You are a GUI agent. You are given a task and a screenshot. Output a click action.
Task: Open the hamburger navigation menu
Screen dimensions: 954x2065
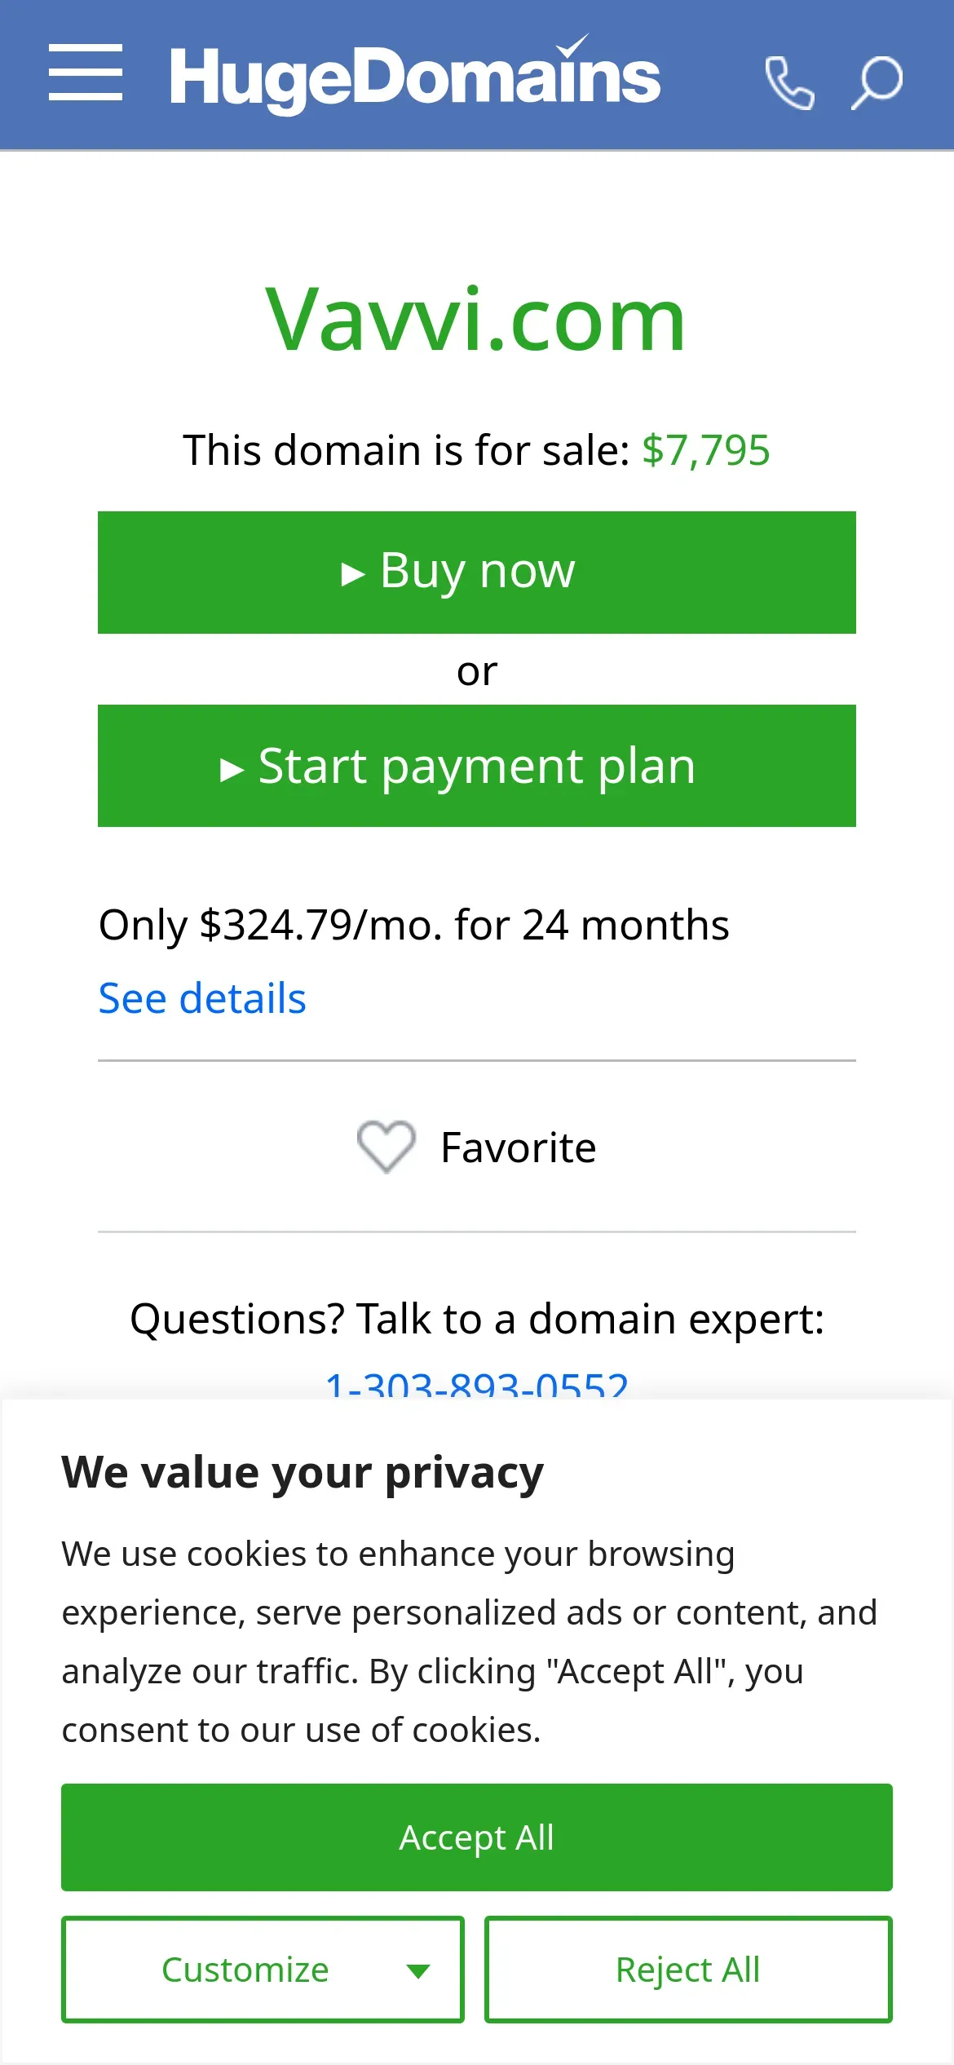pos(86,73)
